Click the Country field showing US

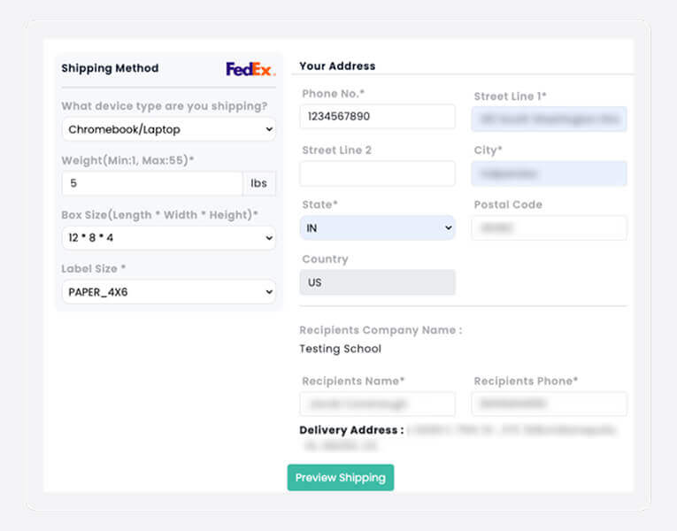pos(378,282)
